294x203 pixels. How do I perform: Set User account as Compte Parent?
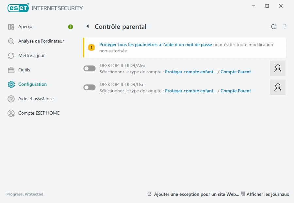click(x=236, y=91)
